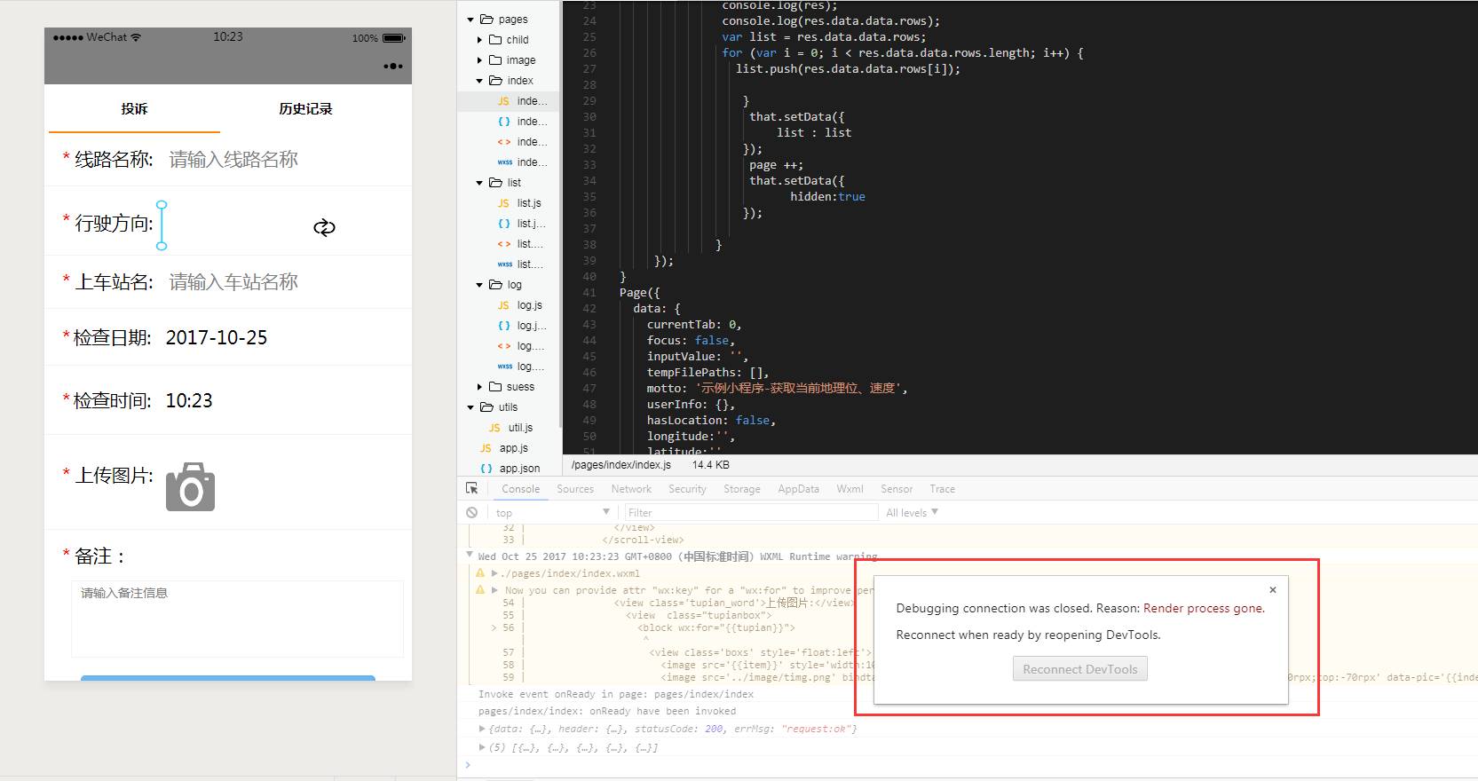
Task: Collapse the pages folder
Action: 471,20
